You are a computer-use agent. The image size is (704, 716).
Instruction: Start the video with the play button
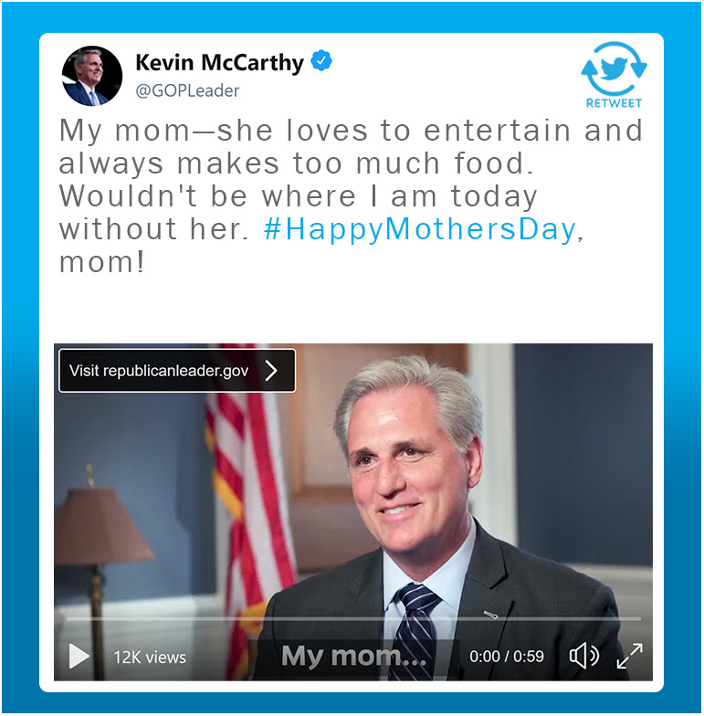point(79,656)
